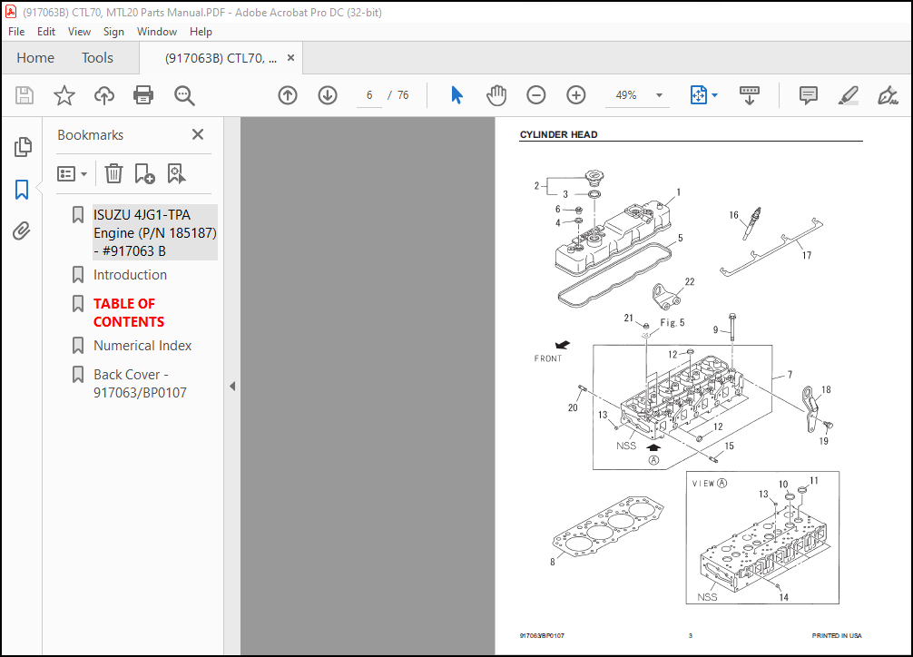Expand fit page options arrow

[x=715, y=95]
